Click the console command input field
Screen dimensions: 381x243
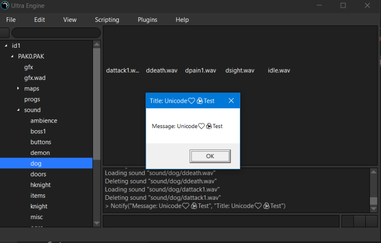point(221,221)
